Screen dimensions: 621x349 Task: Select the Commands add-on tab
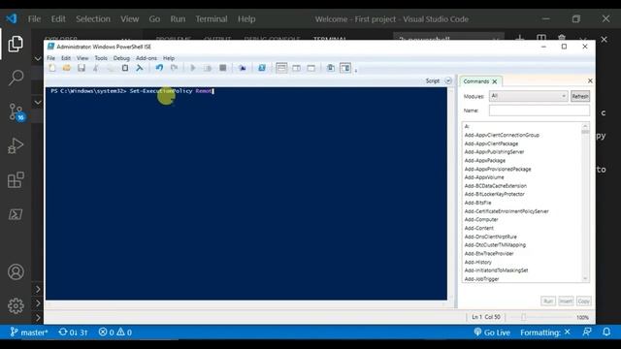(x=476, y=81)
